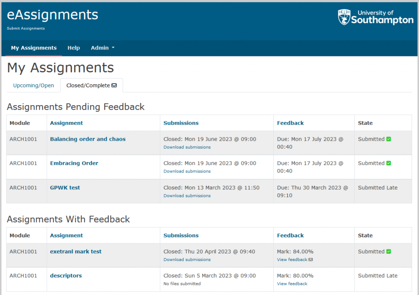Open the descriptors assignment
The width and height of the screenshot is (419, 295).
[x=66, y=275]
